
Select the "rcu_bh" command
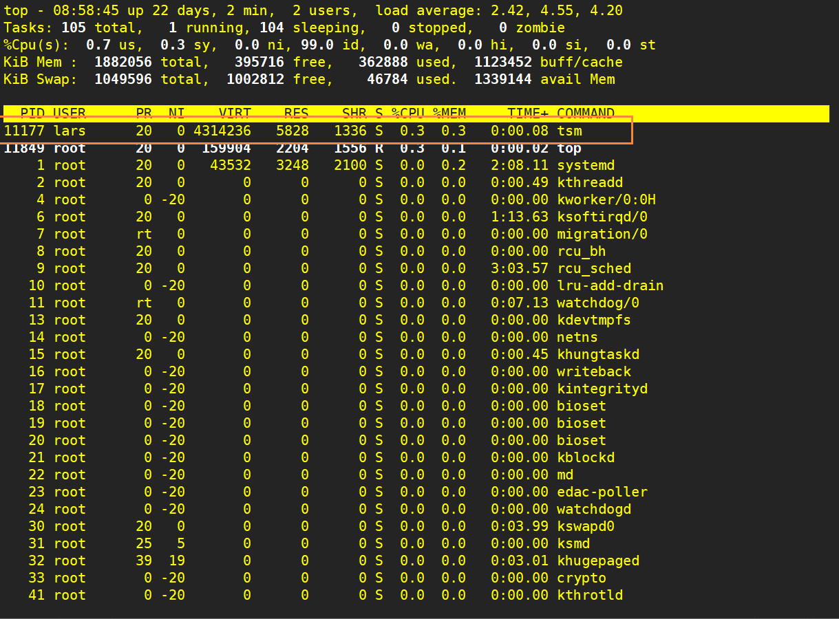tap(582, 251)
